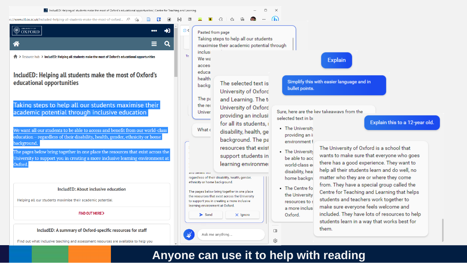Click scrollbar down arrow on webpage
The image size is (467, 263).
point(176,244)
